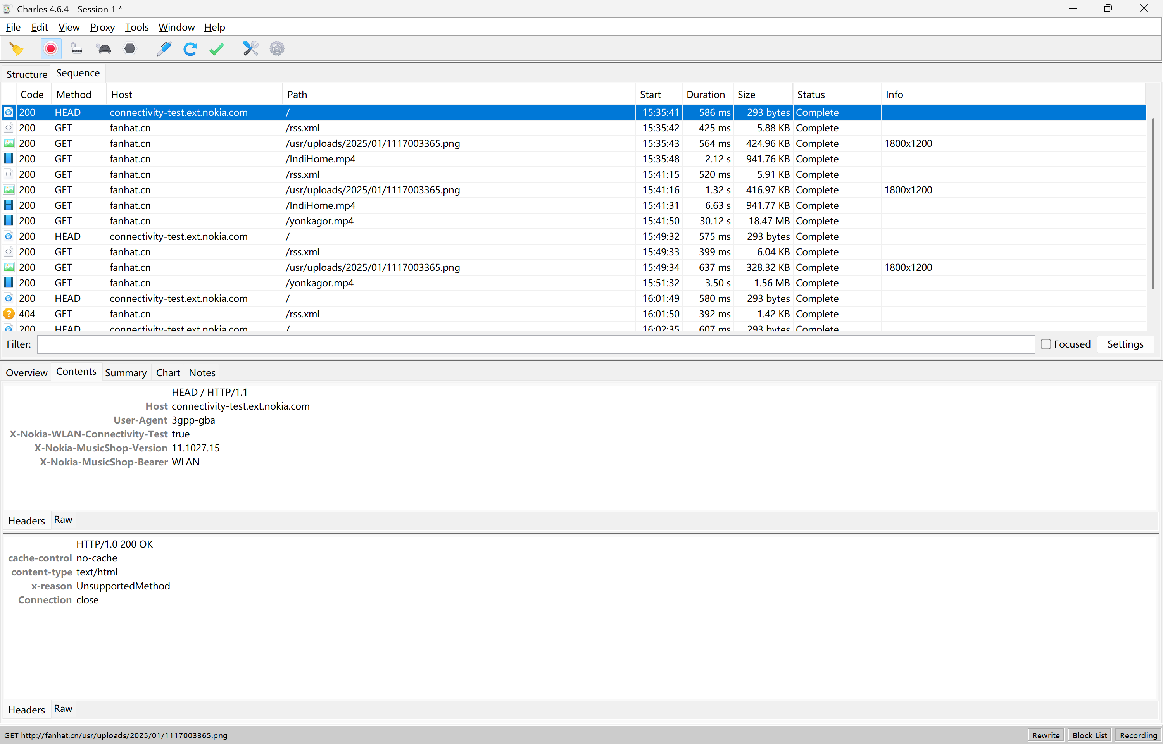Image resolution: width=1163 pixels, height=744 pixels.
Task: Switch to the Overview tab
Action: tap(27, 373)
